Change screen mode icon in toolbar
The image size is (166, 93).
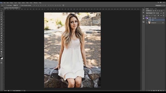(x=1, y=63)
